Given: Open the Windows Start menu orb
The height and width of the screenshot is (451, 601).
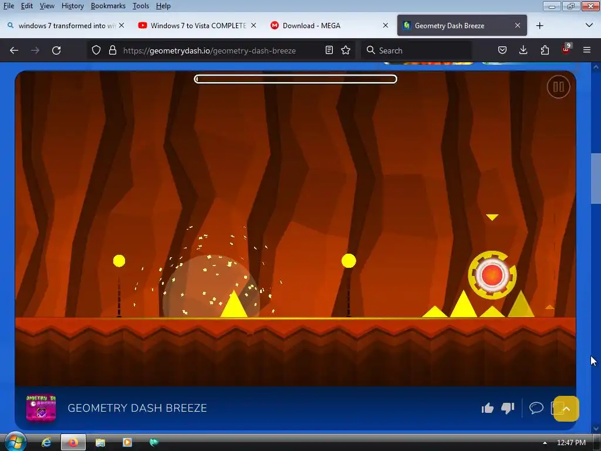Looking at the screenshot, I should pyautogui.click(x=15, y=442).
